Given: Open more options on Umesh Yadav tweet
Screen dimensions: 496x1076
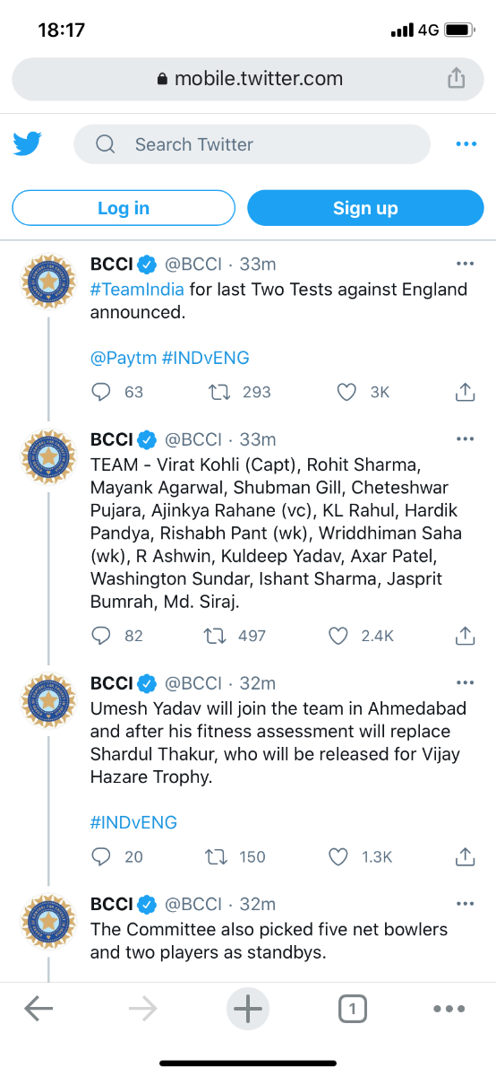Looking at the screenshot, I should click(465, 683).
